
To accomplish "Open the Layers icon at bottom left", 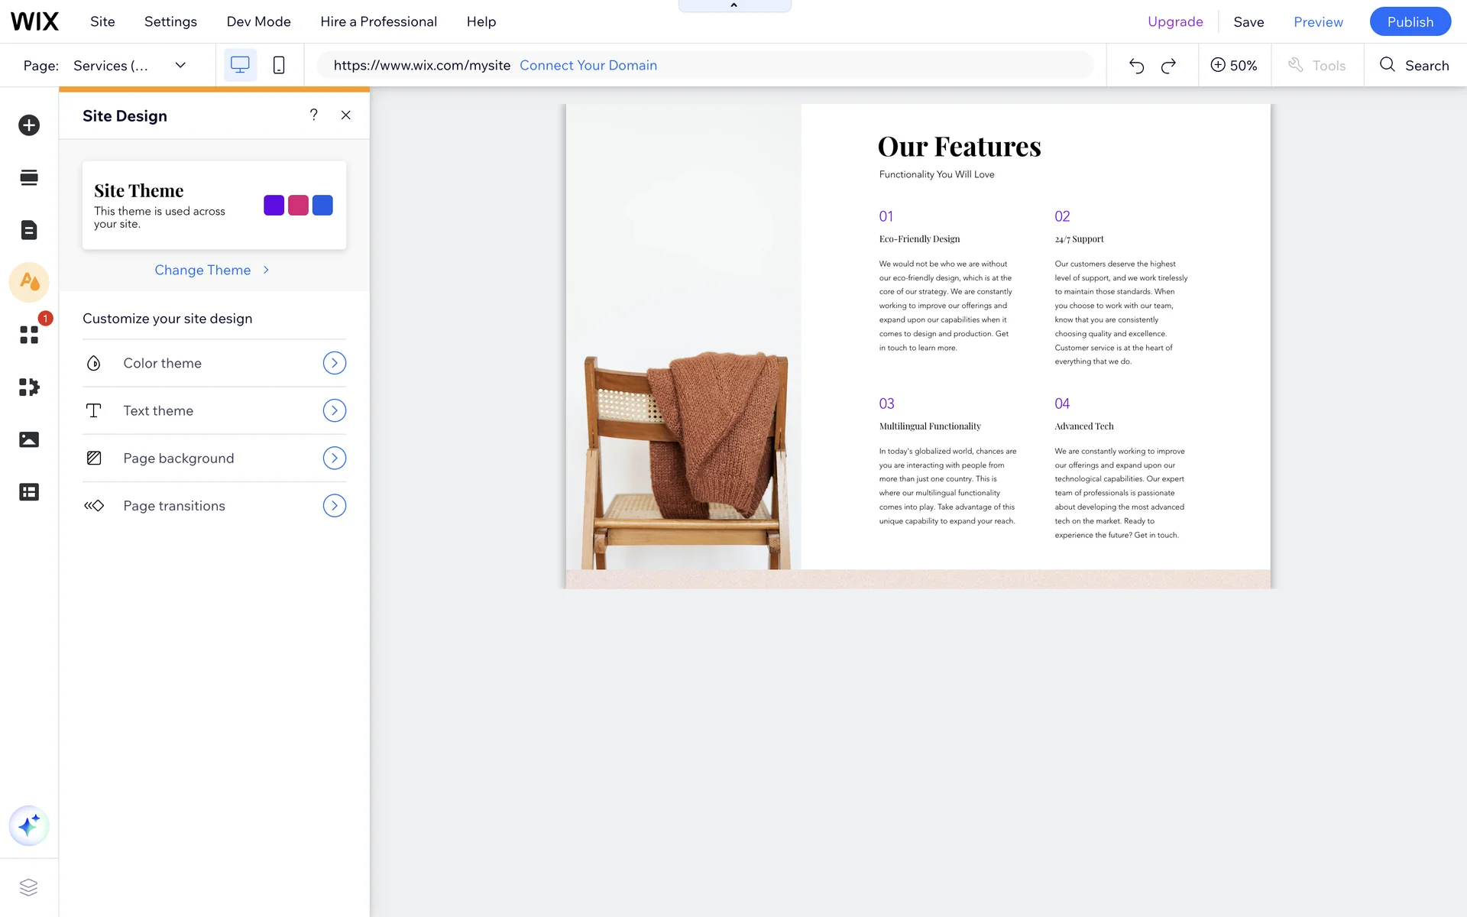I will tap(29, 887).
